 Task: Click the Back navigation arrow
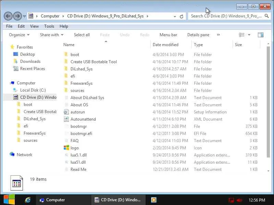tap(8, 16)
